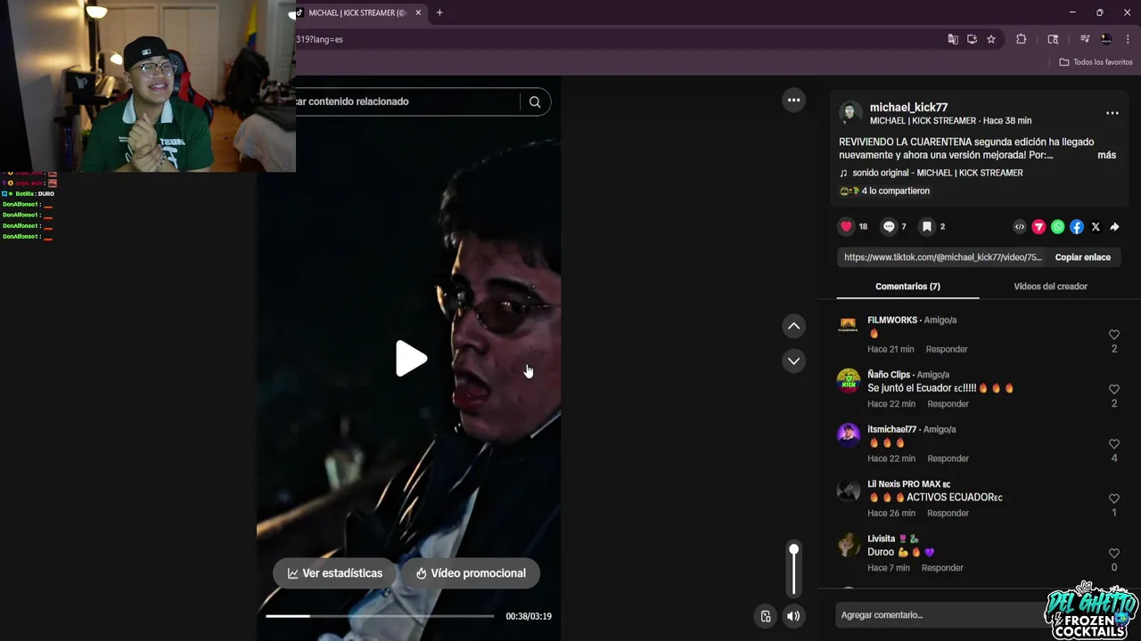Image resolution: width=1141 pixels, height=641 pixels.
Task: Like the Ñaño Clips comment
Action: 1113,389
